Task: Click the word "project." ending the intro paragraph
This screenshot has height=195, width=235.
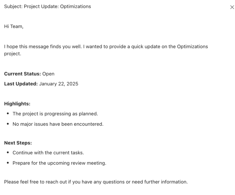Action: [x=13, y=54]
